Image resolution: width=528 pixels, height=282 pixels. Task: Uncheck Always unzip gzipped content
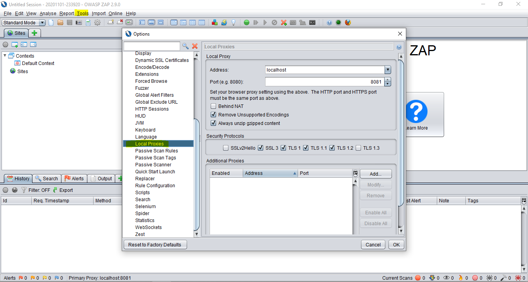213,123
